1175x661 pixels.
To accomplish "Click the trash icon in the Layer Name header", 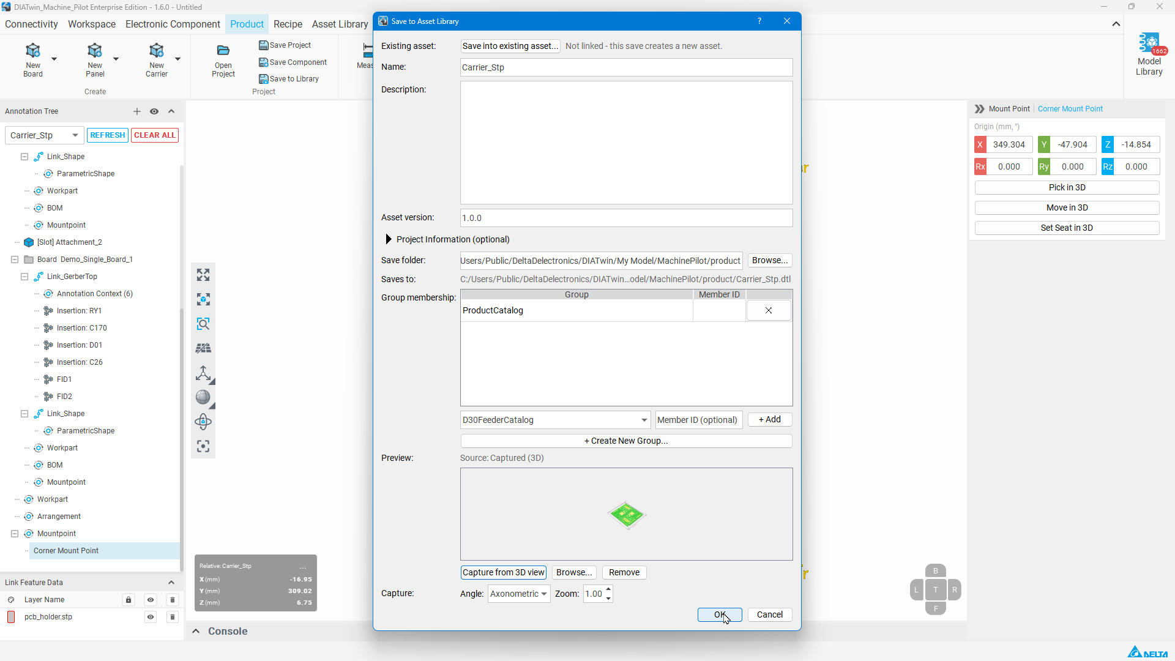I will (x=173, y=600).
